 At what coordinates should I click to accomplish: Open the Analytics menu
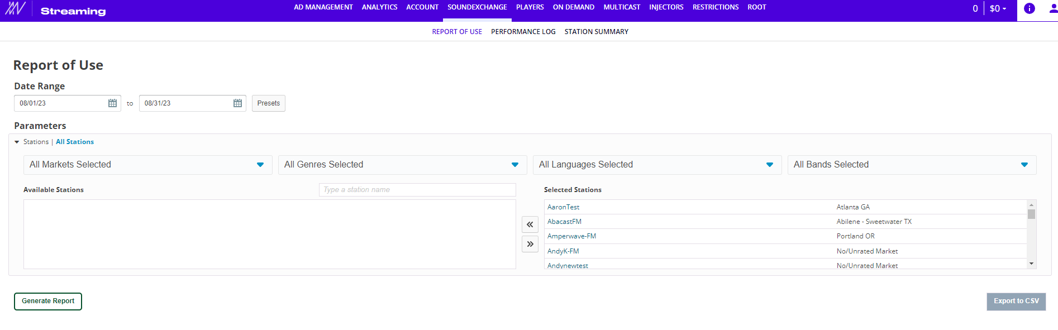click(x=379, y=7)
